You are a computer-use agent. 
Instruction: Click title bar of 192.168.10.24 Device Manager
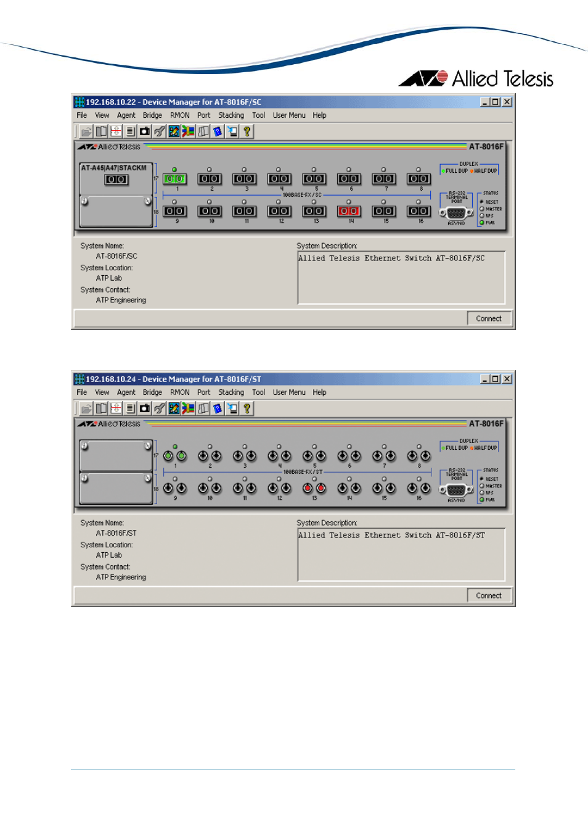coord(293,379)
